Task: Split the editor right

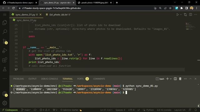Action: coord(190,15)
